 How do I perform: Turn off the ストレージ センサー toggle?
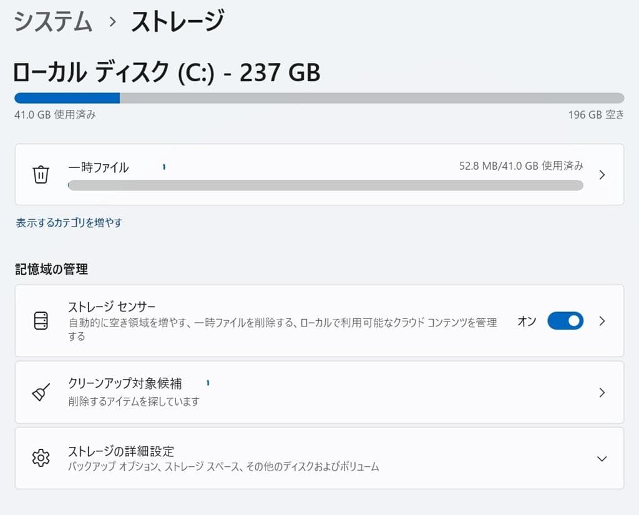click(x=565, y=321)
